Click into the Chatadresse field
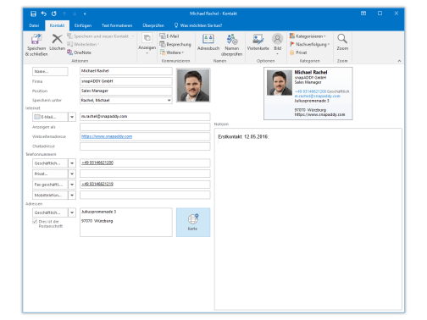 [145, 146]
